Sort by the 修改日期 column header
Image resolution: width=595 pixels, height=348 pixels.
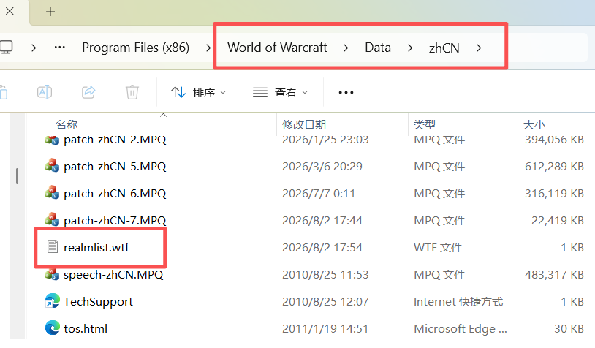point(304,124)
